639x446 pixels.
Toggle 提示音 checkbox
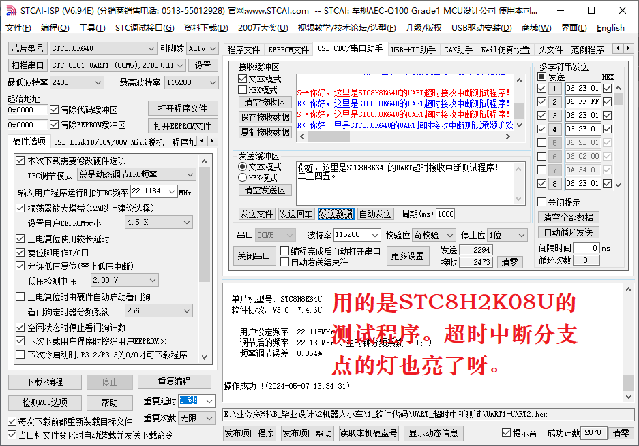[506, 433]
